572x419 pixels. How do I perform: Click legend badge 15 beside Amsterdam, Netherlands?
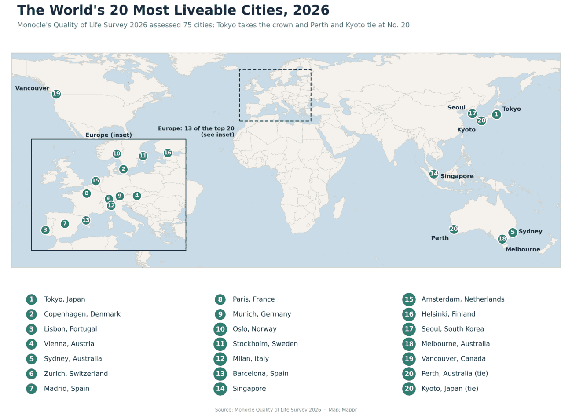[x=409, y=299]
